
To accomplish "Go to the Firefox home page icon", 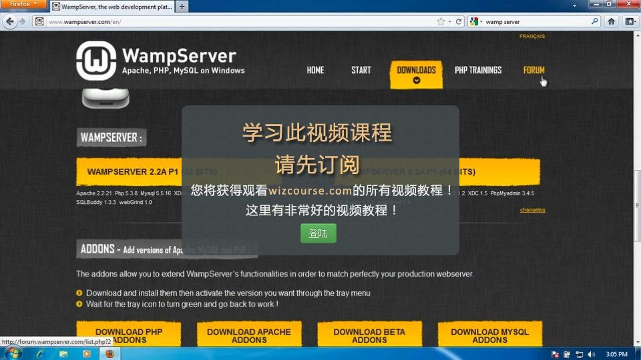I will pos(611,21).
